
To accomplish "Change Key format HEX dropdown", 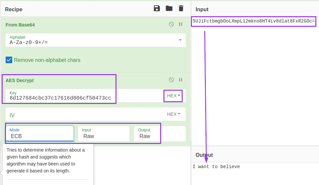I will point(173,96).
